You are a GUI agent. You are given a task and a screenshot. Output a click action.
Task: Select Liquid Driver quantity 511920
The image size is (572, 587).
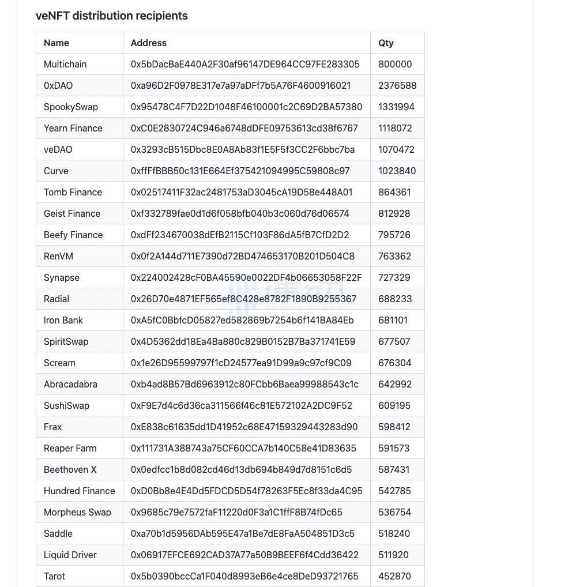(x=393, y=555)
